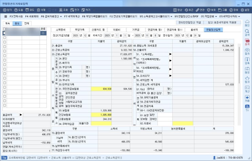Open the 월세액 tab
Viewport: 252px width, 161px height.
pyautogui.click(x=194, y=30)
